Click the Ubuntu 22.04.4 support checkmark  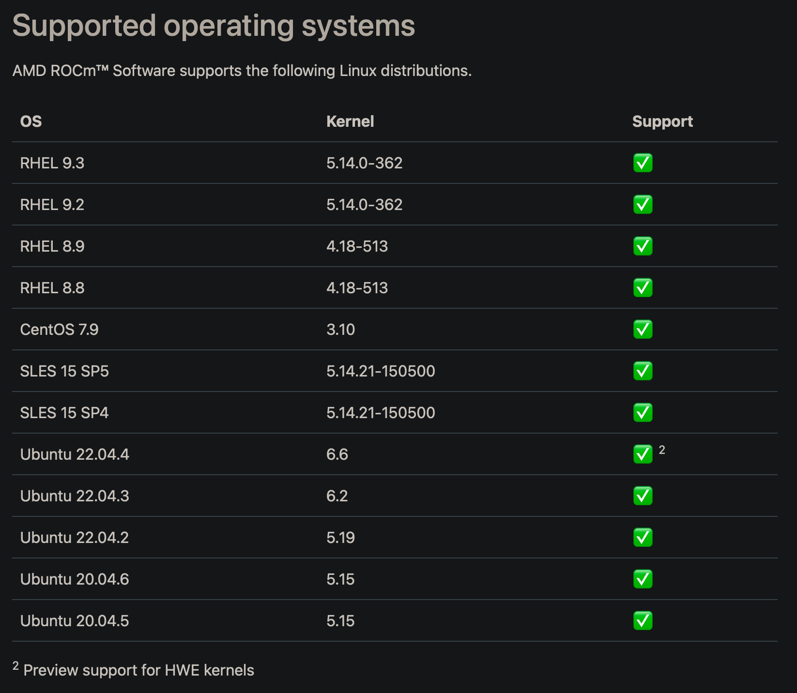pos(643,454)
